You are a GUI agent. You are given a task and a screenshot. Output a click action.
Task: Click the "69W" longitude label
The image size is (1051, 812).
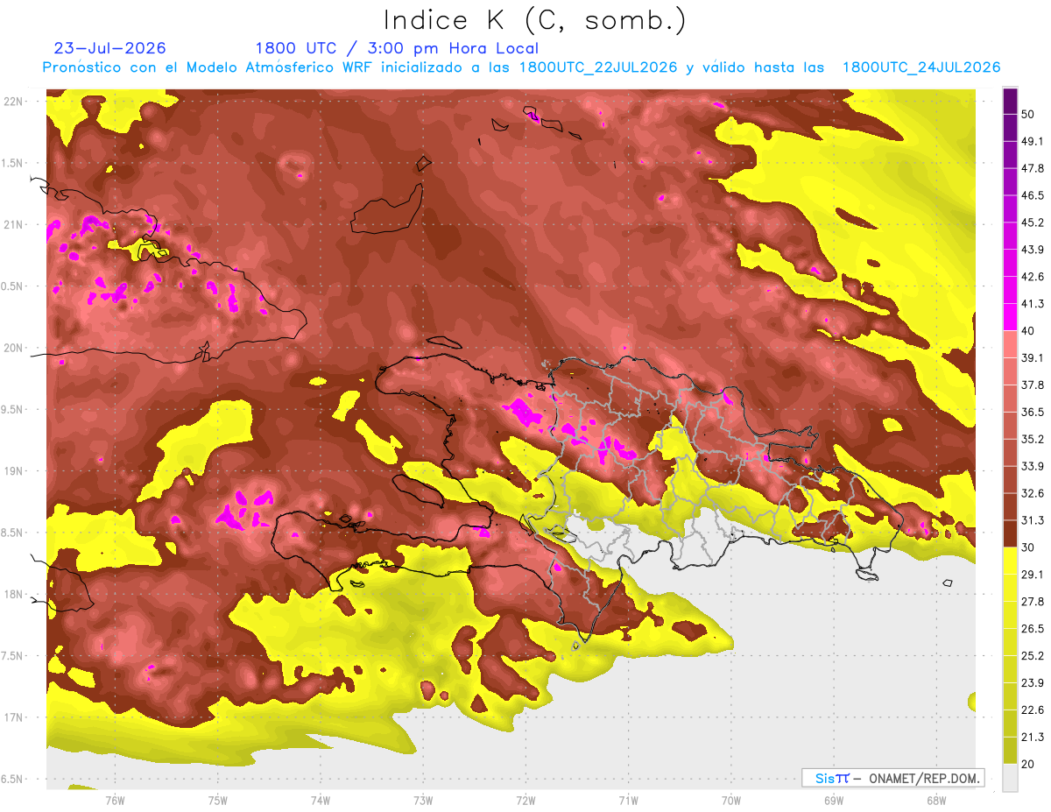click(833, 800)
